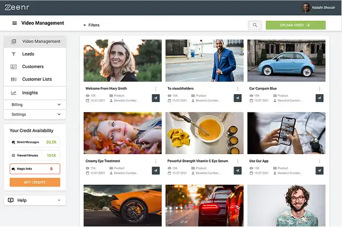Open the orange sports car thumbnail
The width and height of the screenshot is (342, 227).
(x=123, y=206)
